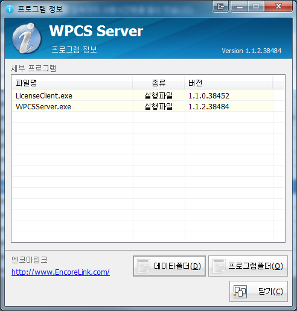Image resolution: width=297 pixels, height=311 pixels.
Task: Click the 닫기(C) button
Action: click(258, 291)
